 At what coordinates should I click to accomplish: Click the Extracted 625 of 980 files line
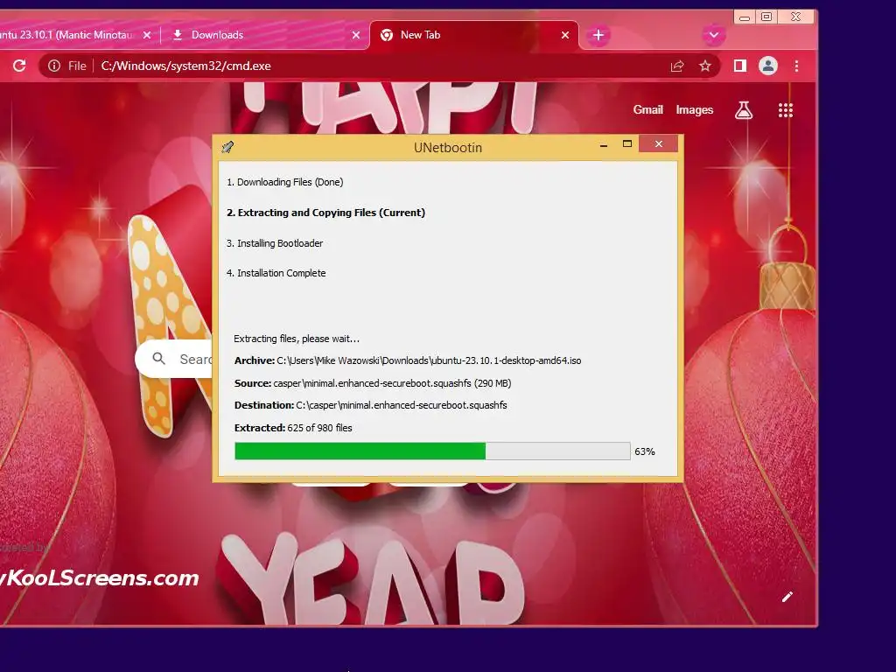293,428
